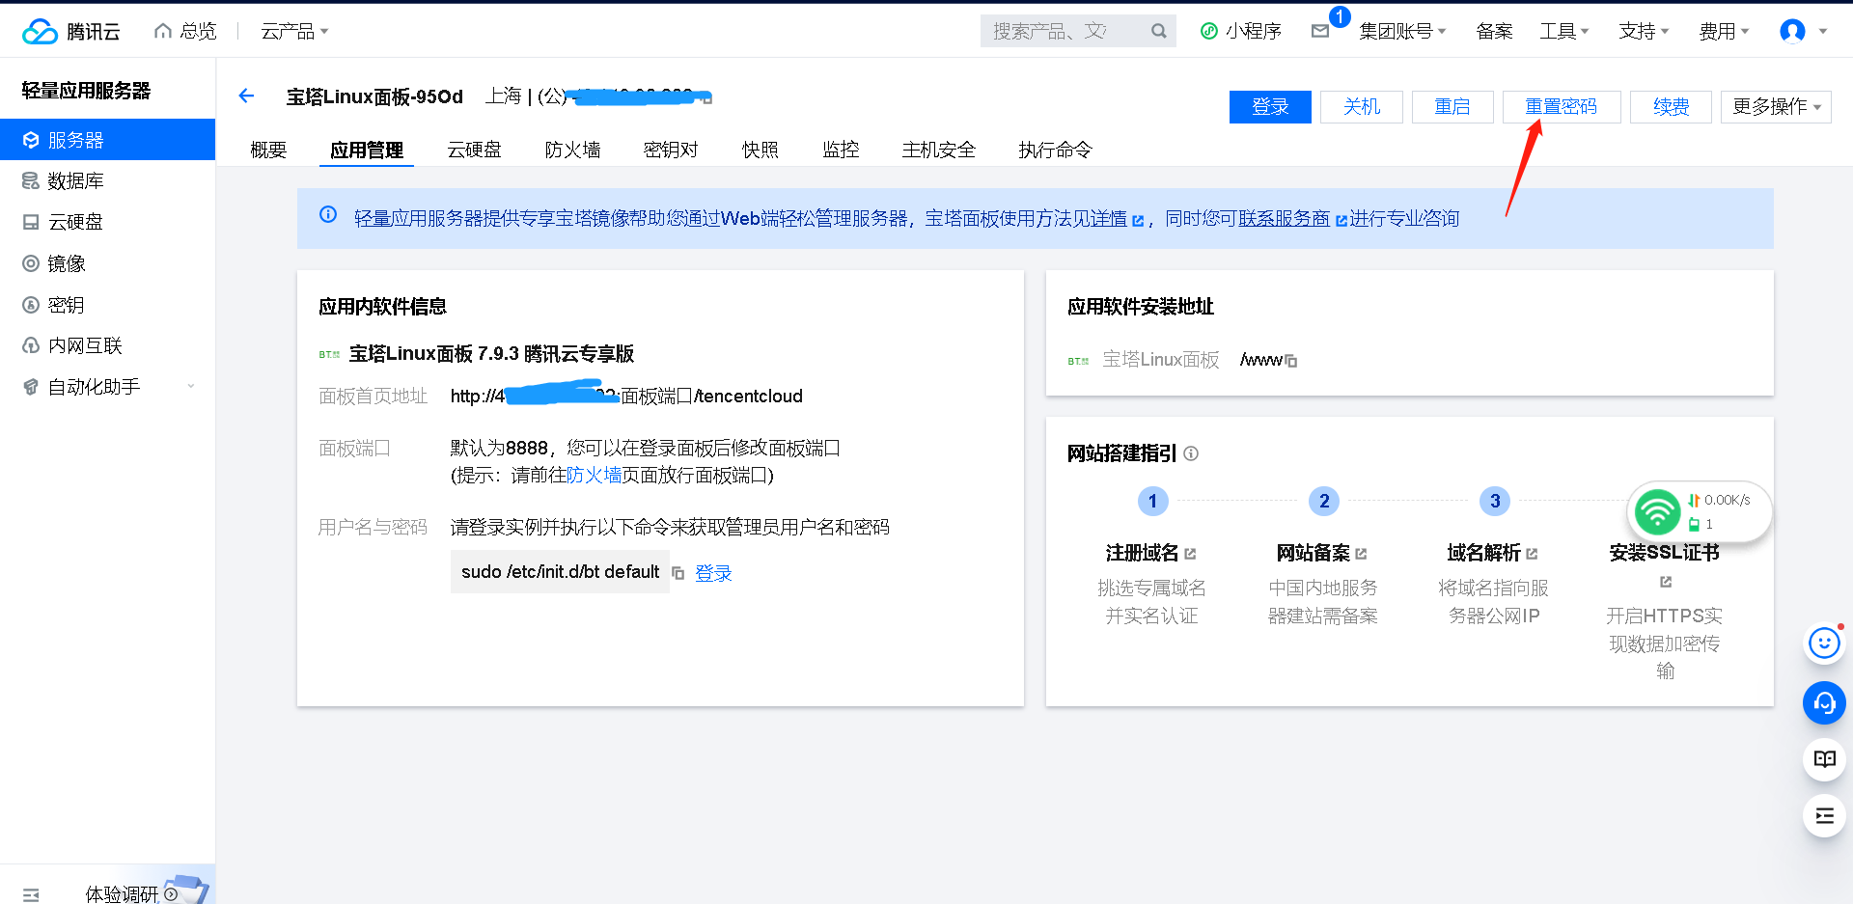Open the 体验调研 survey entry
This screenshot has width=1853, height=904.
pyautogui.click(x=122, y=894)
